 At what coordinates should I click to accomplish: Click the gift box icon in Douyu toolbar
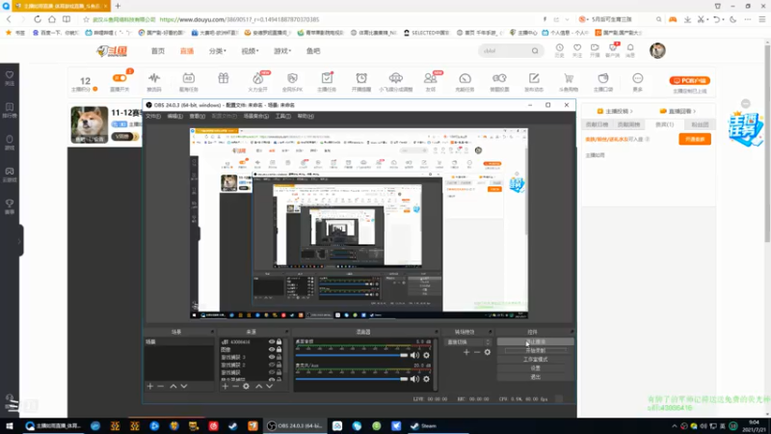[x=224, y=78]
